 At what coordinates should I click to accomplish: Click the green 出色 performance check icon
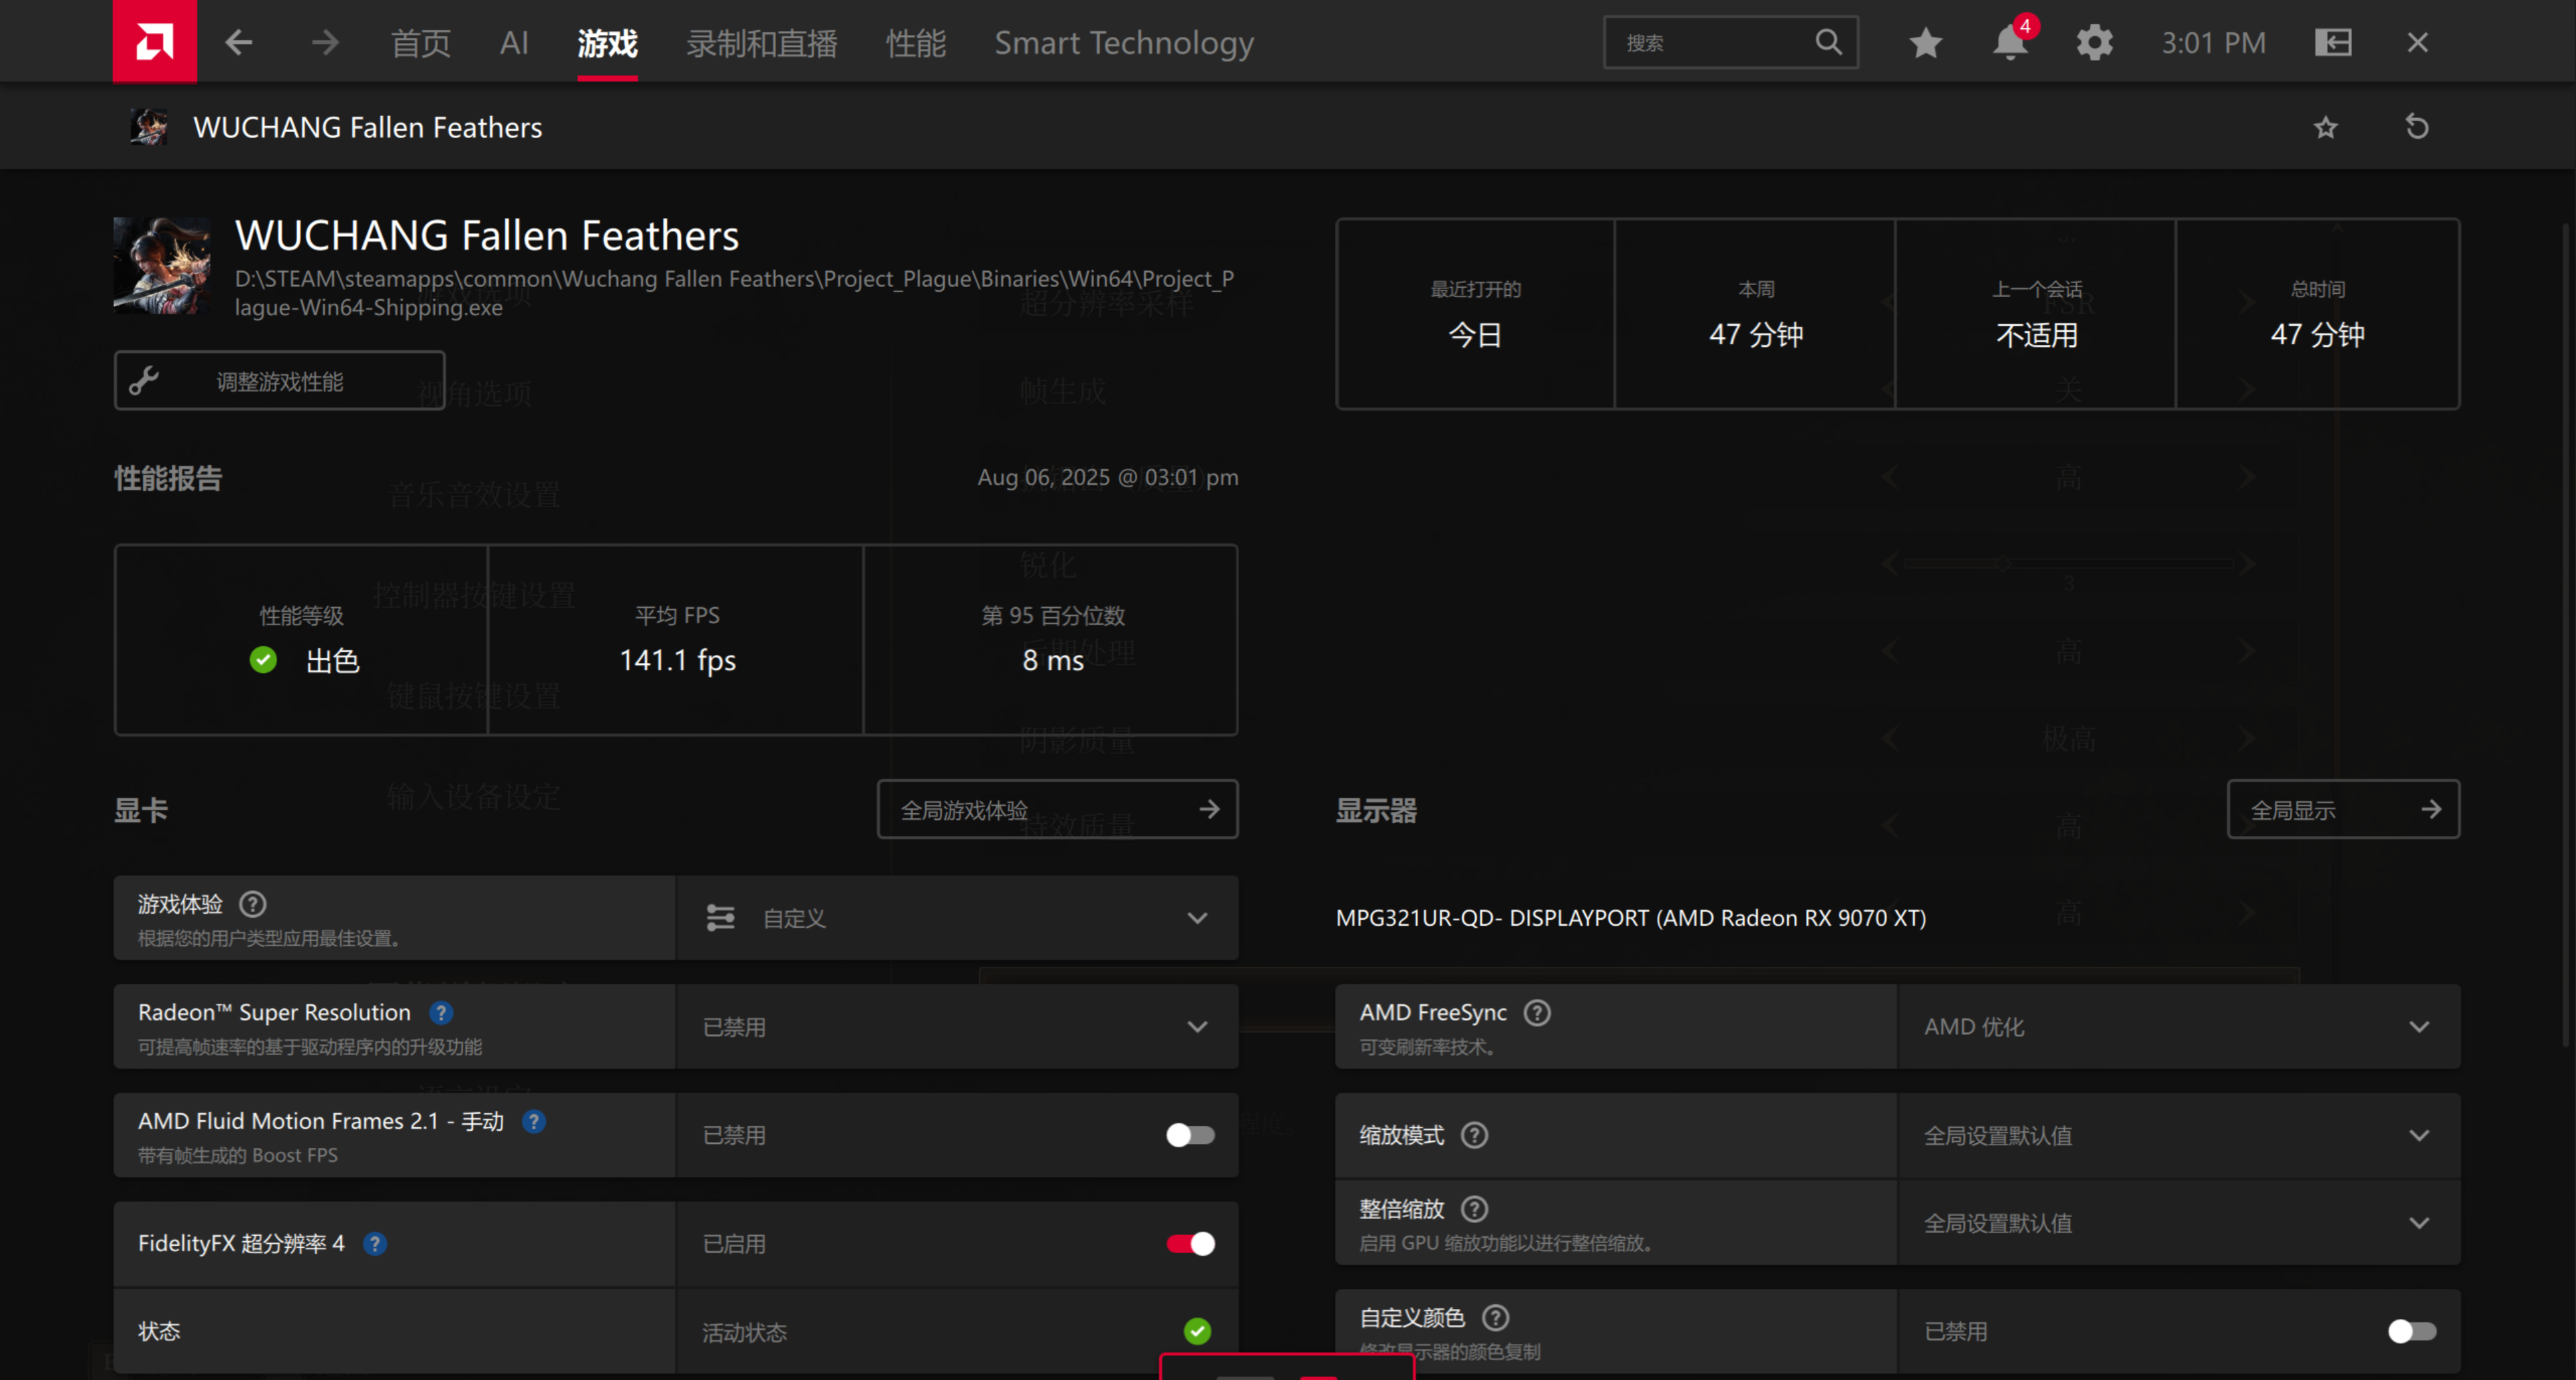(x=263, y=660)
